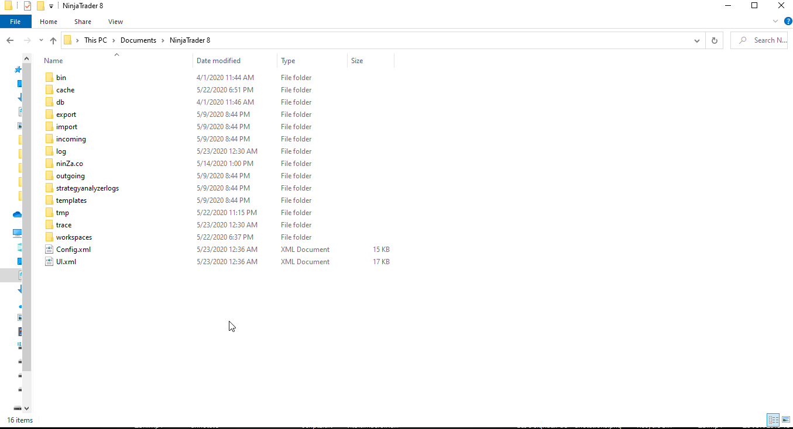Open the Help question mark icon
Screen dimensions: 793x429
pos(788,21)
